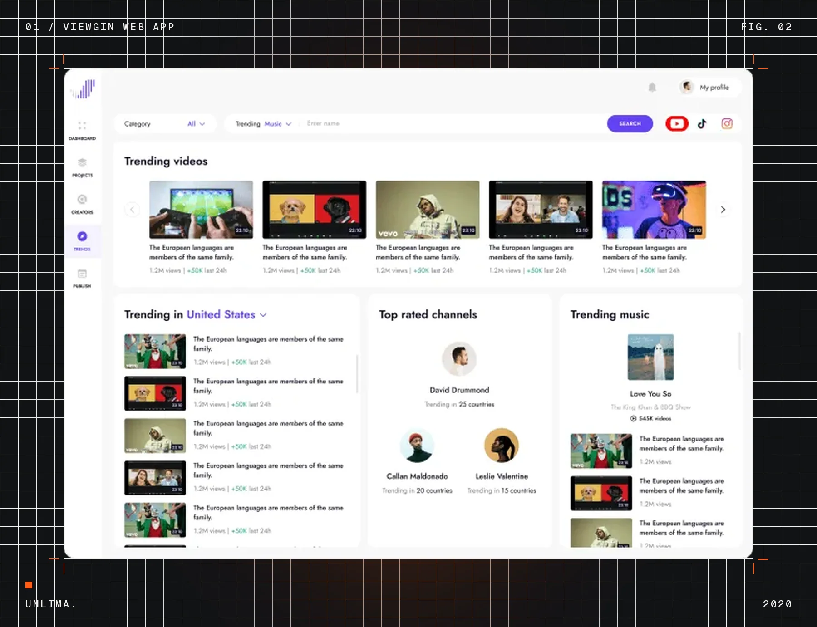The height and width of the screenshot is (627, 817).
Task: Show previous trending videos with left arrow
Action: click(x=132, y=209)
